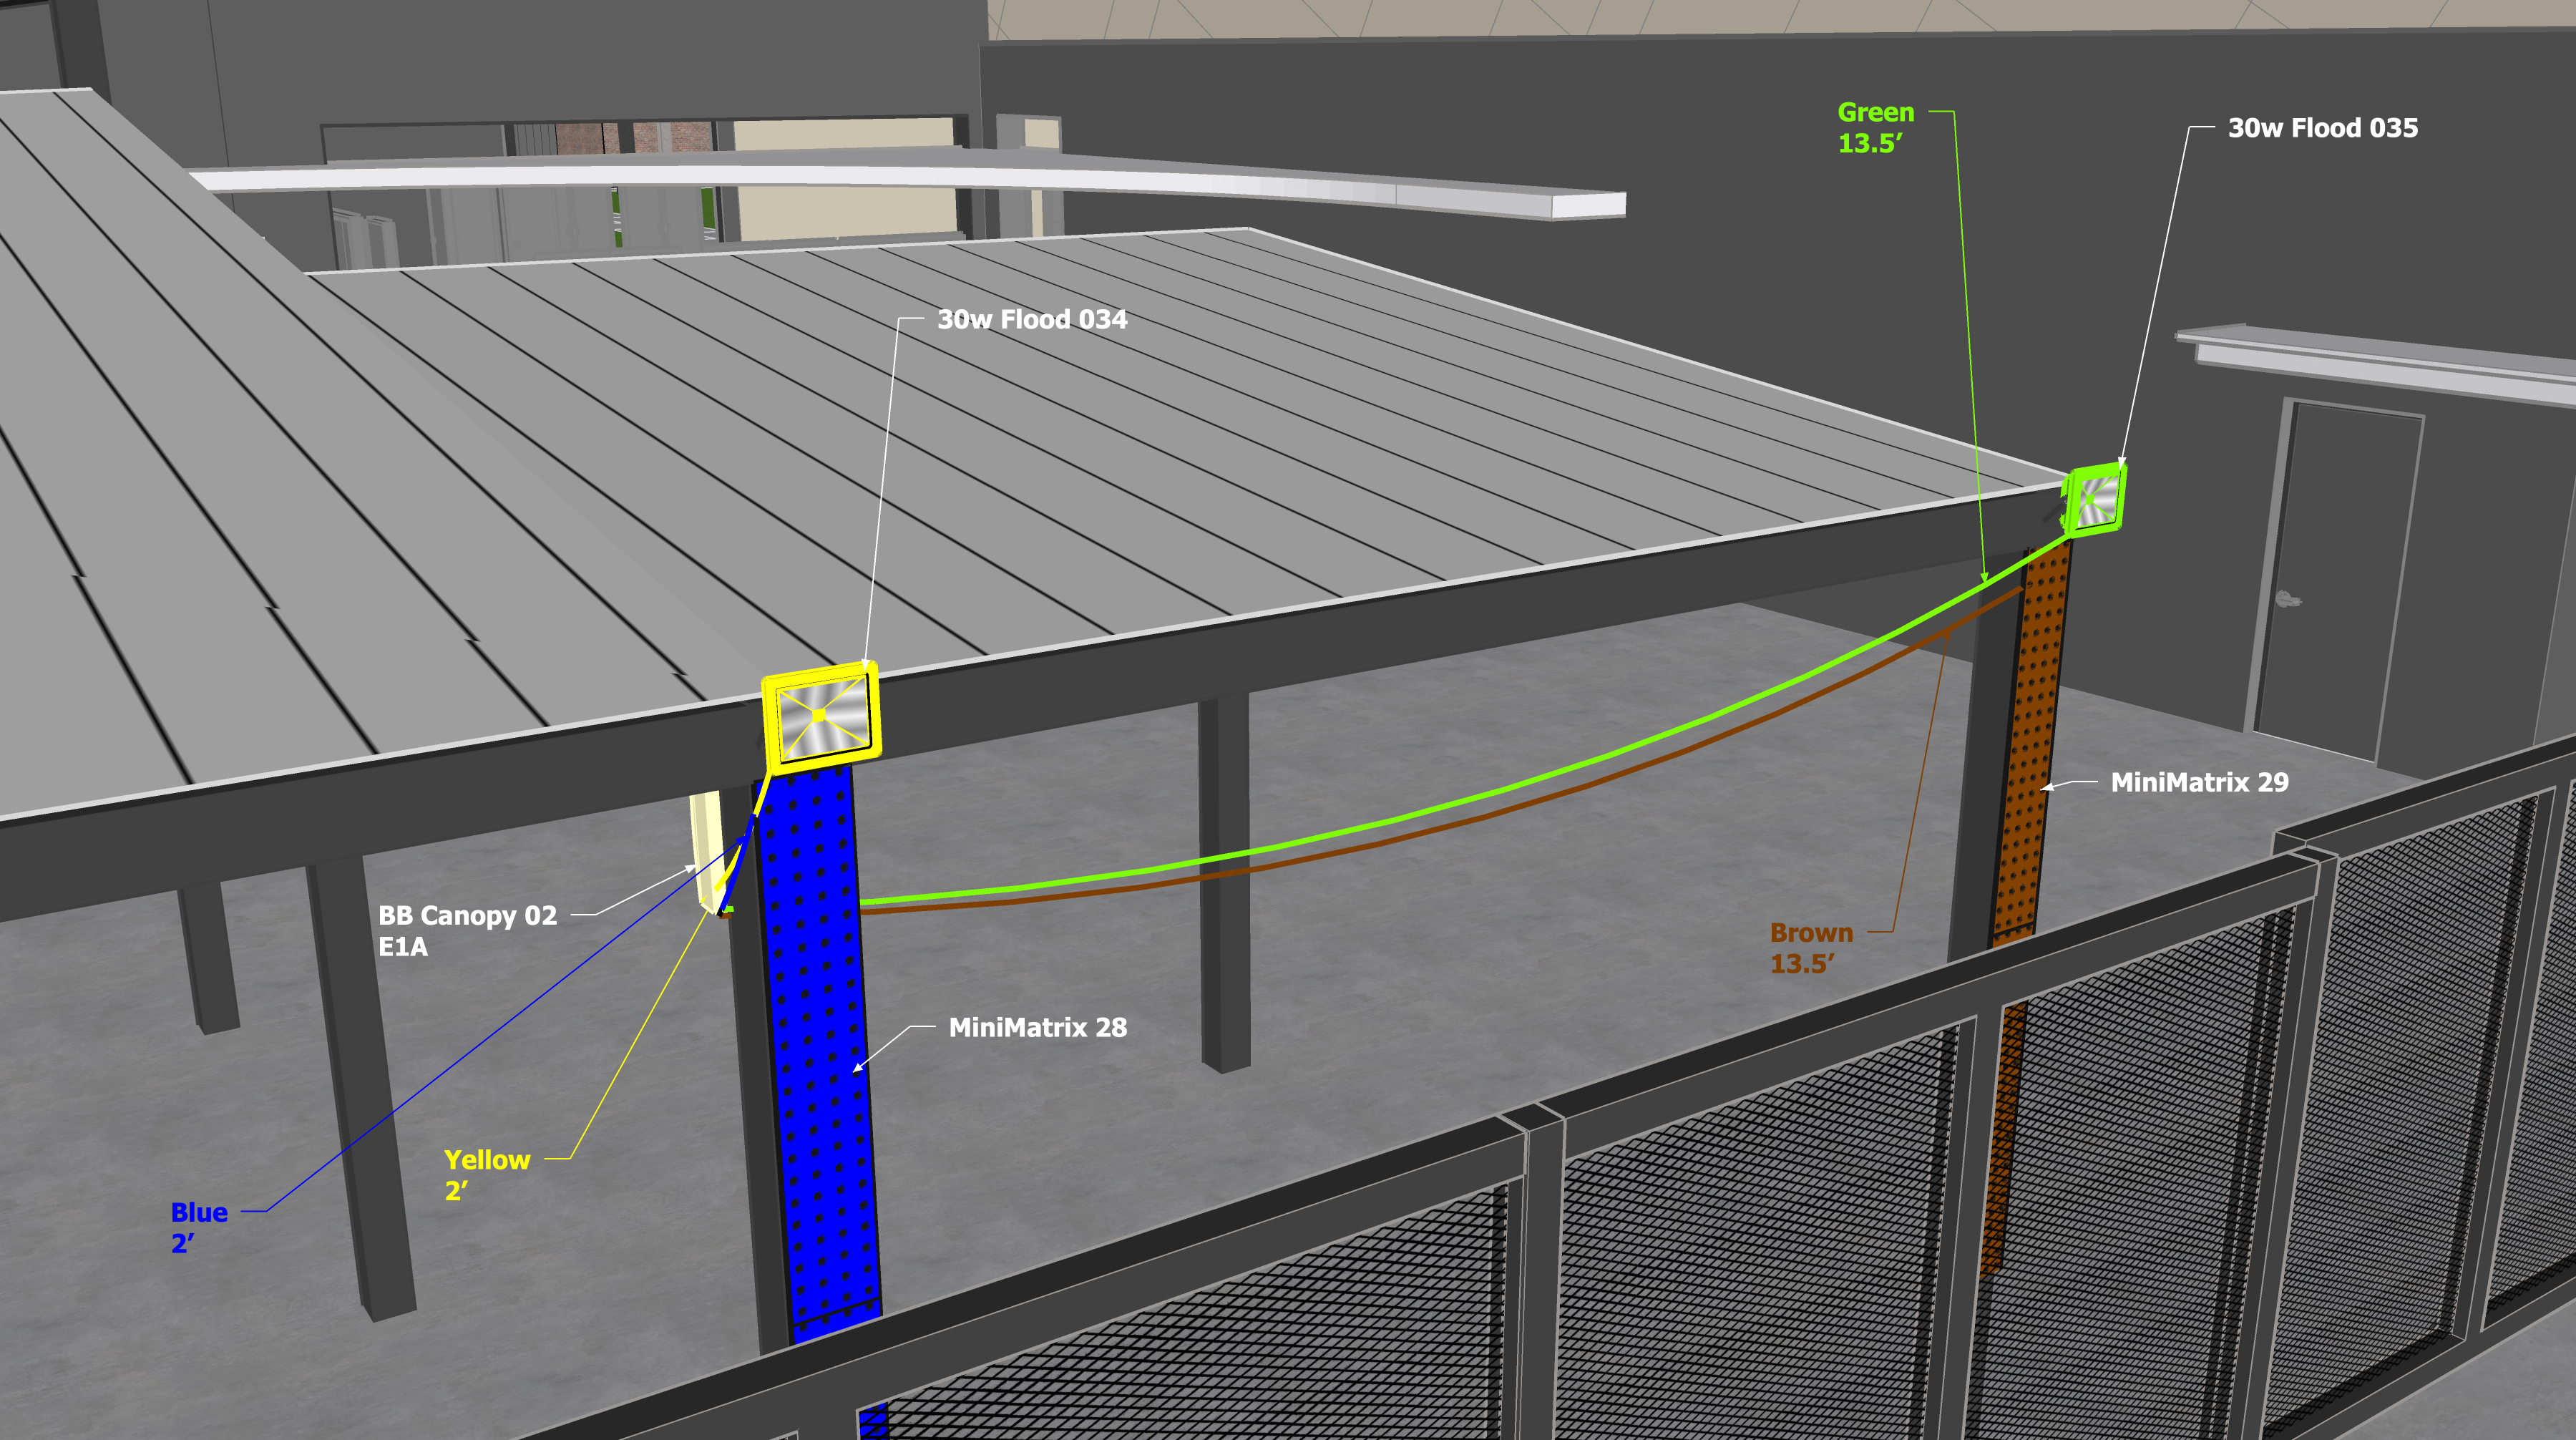Click the green 30w Flood 035 light fixture
This screenshot has width=2576, height=1440.
point(2094,499)
